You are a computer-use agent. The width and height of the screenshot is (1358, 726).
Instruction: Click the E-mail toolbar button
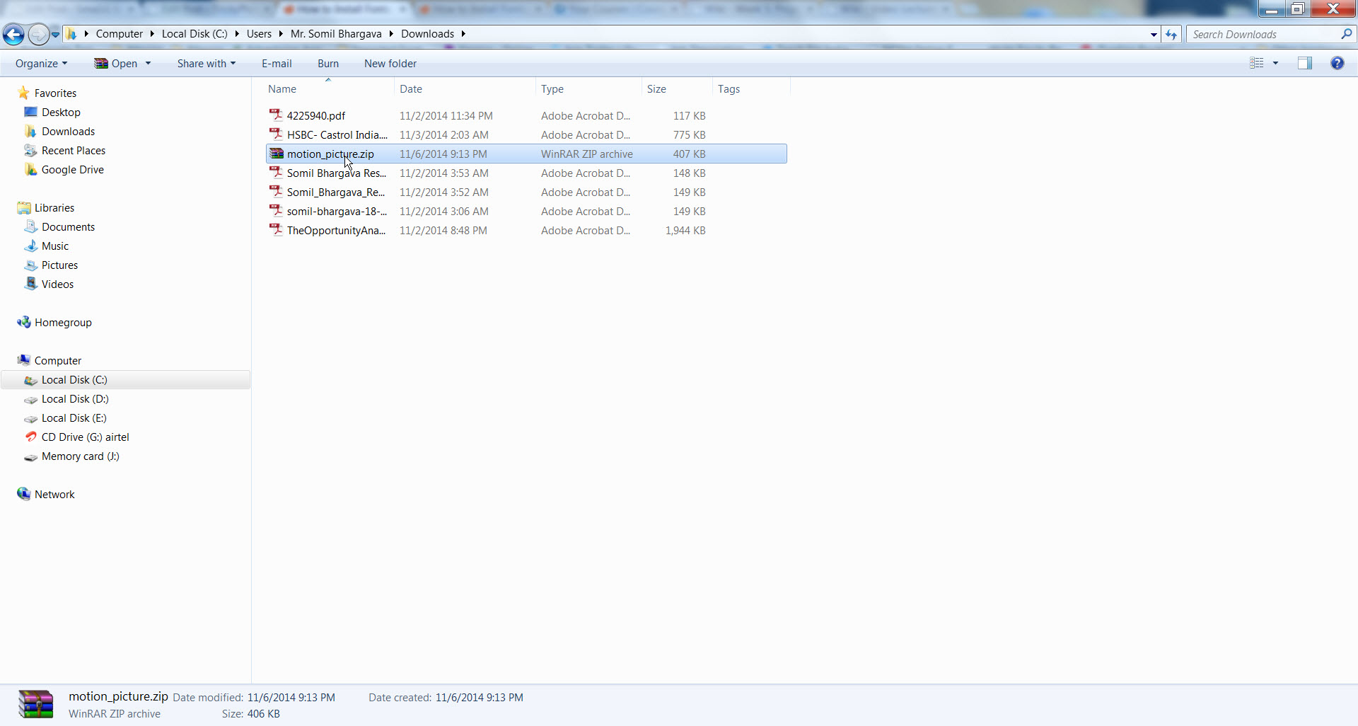(x=277, y=64)
